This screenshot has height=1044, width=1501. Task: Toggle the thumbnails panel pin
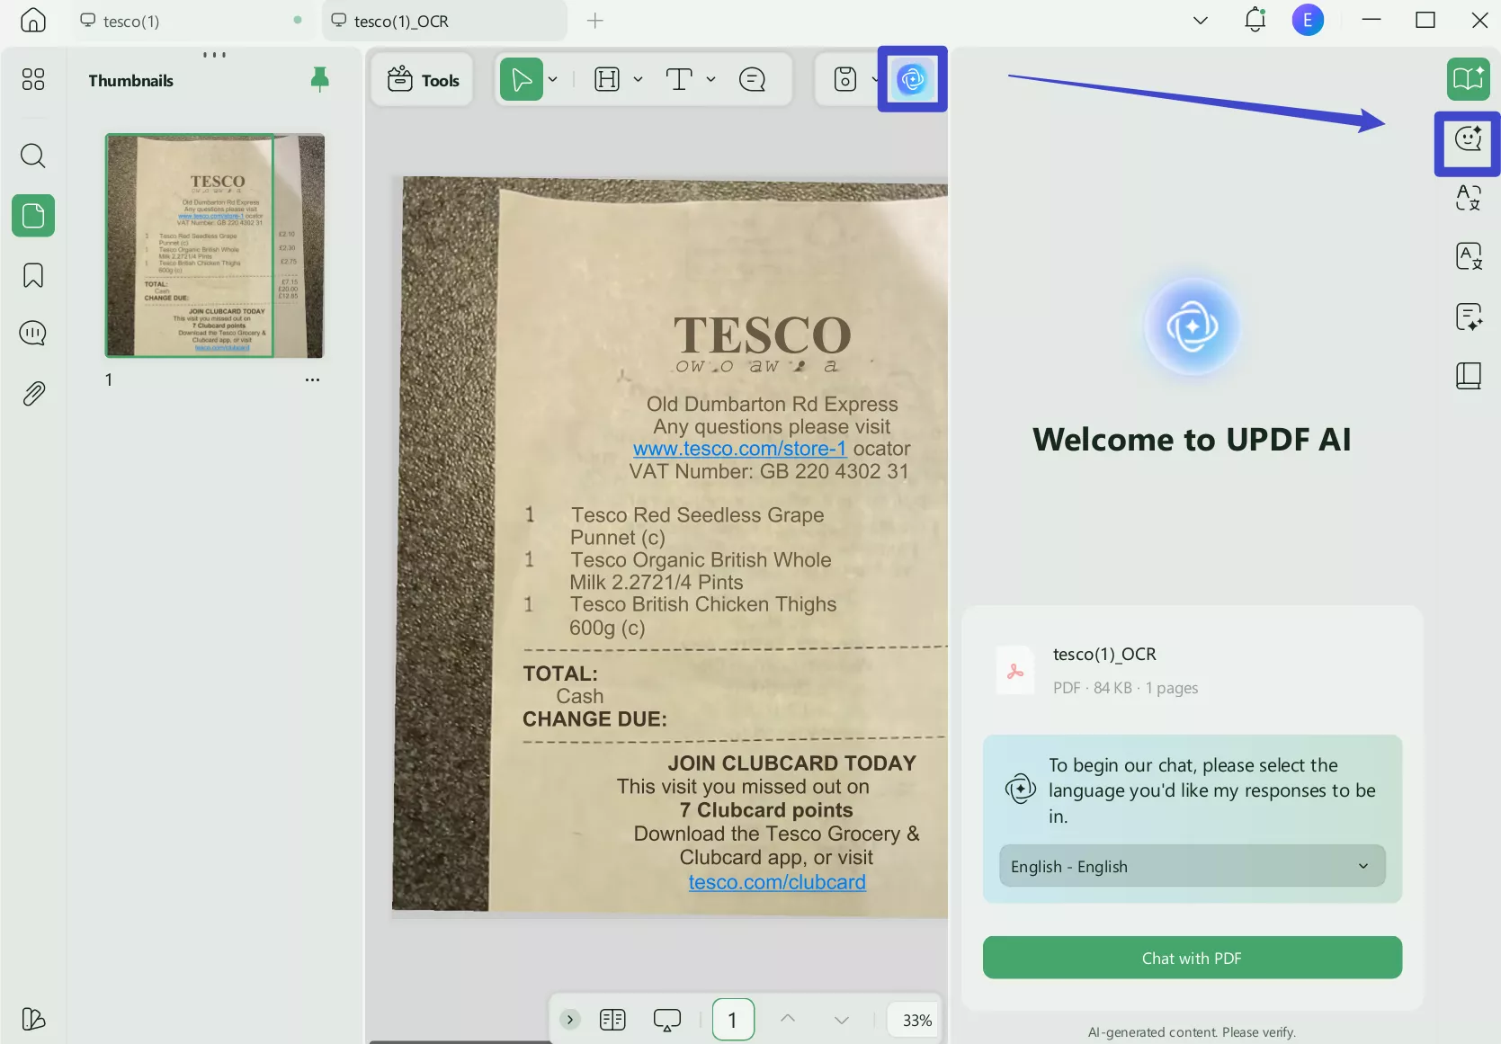[x=319, y=80]
